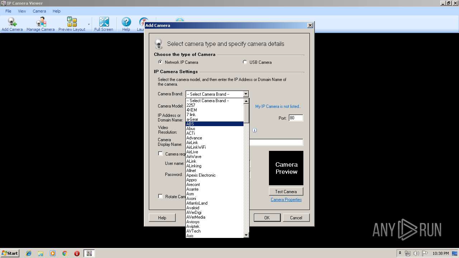Open Windows Media Player taskbar icon
The height and width of the screenshot is (258, 459).
coord(53,253)
